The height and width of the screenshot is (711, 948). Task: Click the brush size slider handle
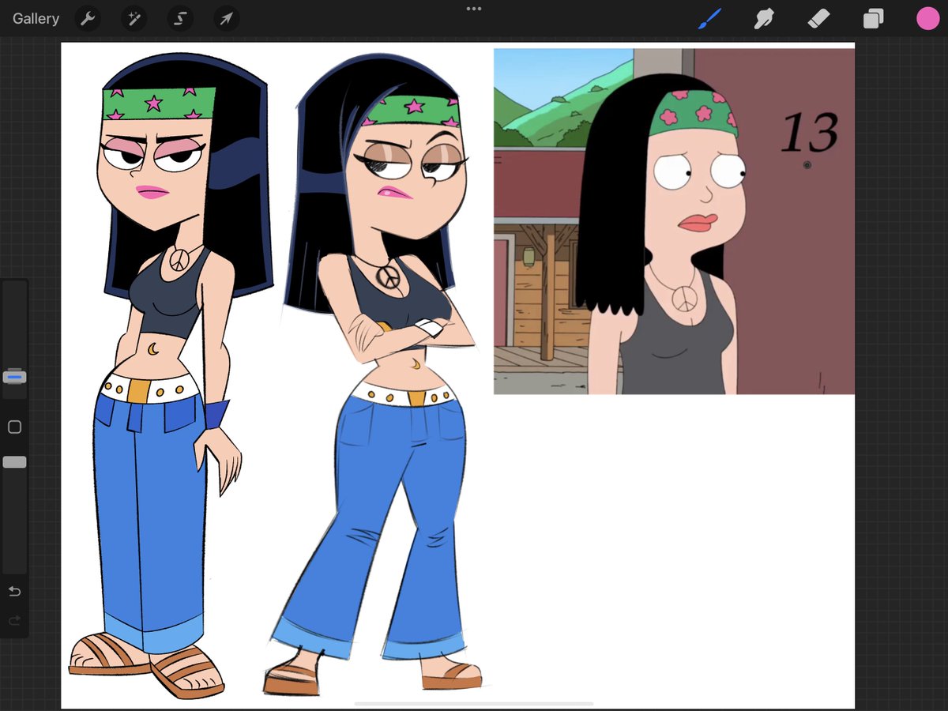point(14,377)
